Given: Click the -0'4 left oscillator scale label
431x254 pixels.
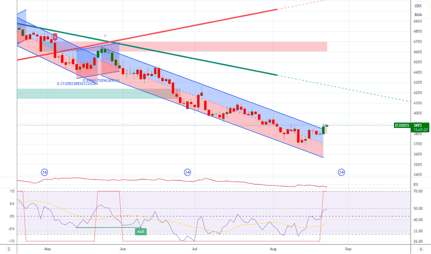Looking at the screenshot, I should [x=12, y=229].
